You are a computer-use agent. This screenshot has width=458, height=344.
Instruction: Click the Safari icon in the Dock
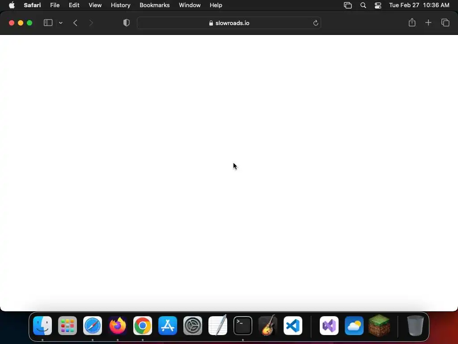pos(93,326)
